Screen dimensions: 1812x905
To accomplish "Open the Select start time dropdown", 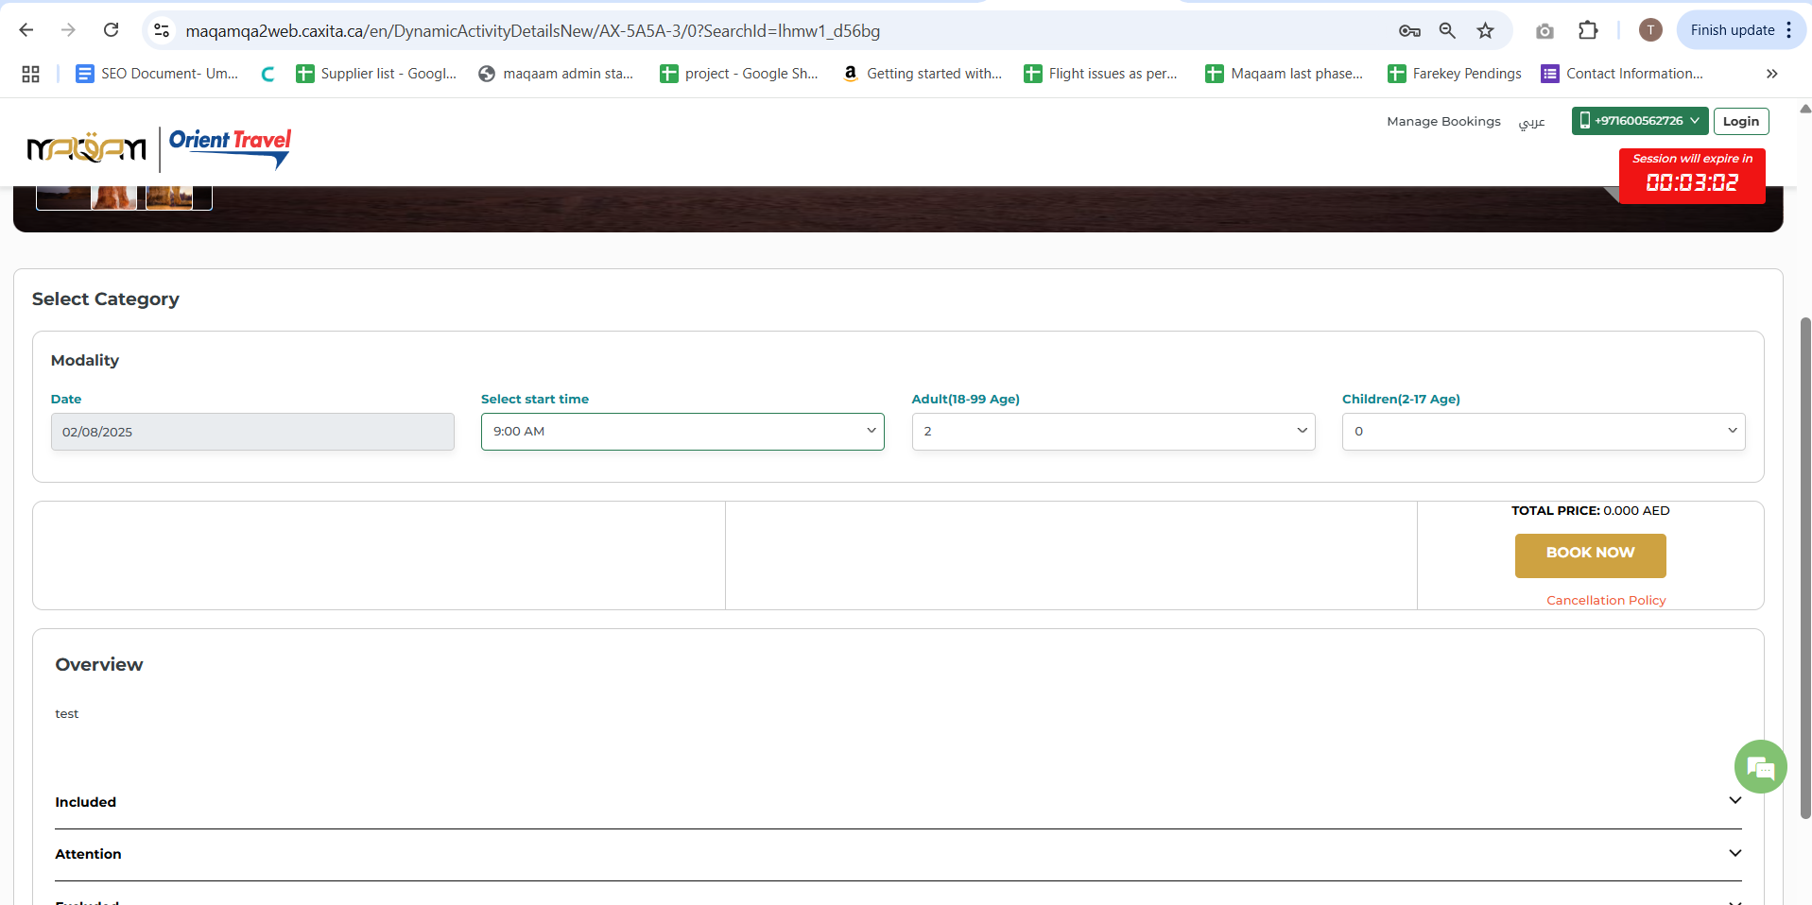I will (682, 432).
